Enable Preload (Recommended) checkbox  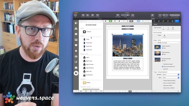pos(162,81)
